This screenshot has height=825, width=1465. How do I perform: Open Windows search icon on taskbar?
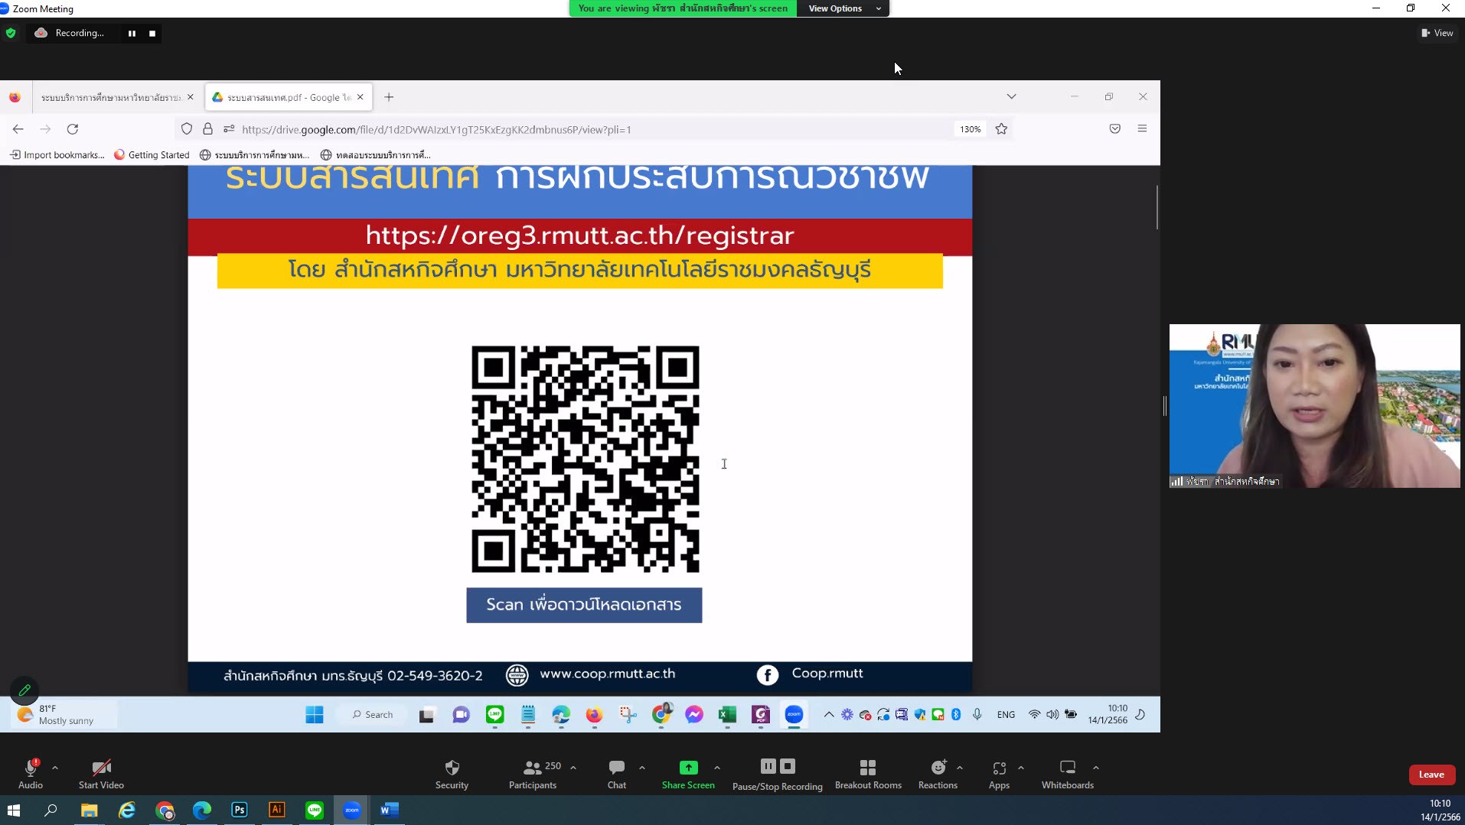[x=51, y=810]
